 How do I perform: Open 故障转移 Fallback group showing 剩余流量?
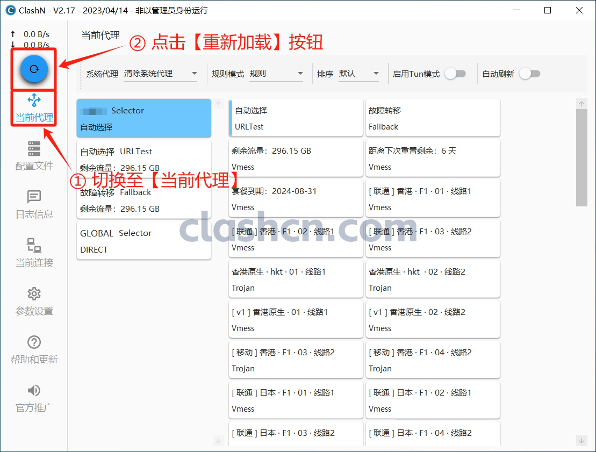pos(143,200)
